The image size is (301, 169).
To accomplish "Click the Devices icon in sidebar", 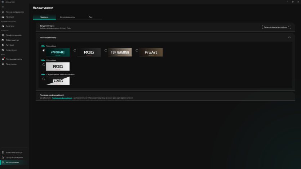I will pos(3,17).
